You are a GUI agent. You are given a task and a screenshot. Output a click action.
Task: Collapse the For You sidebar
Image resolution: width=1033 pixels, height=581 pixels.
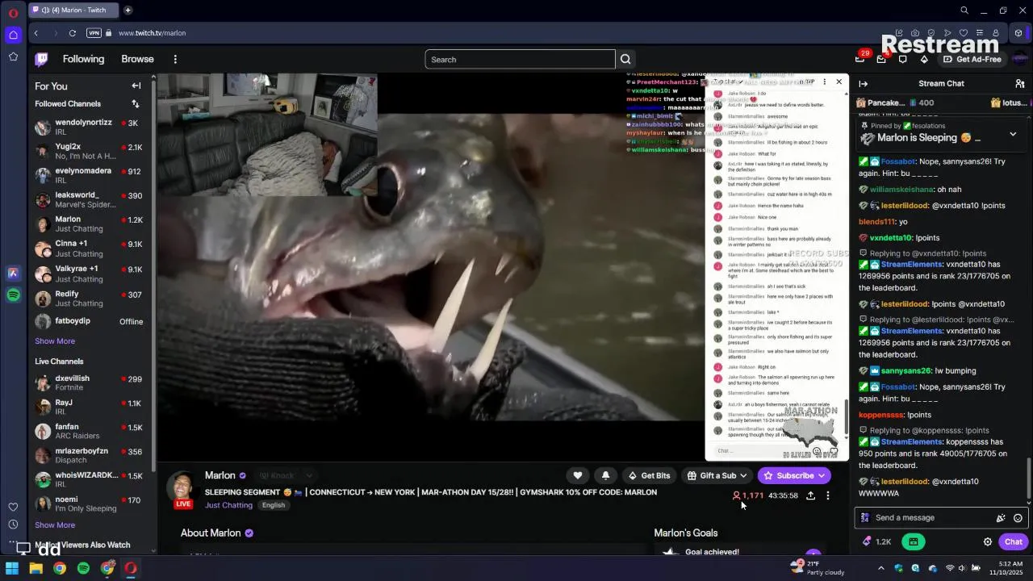click(136, 86)
